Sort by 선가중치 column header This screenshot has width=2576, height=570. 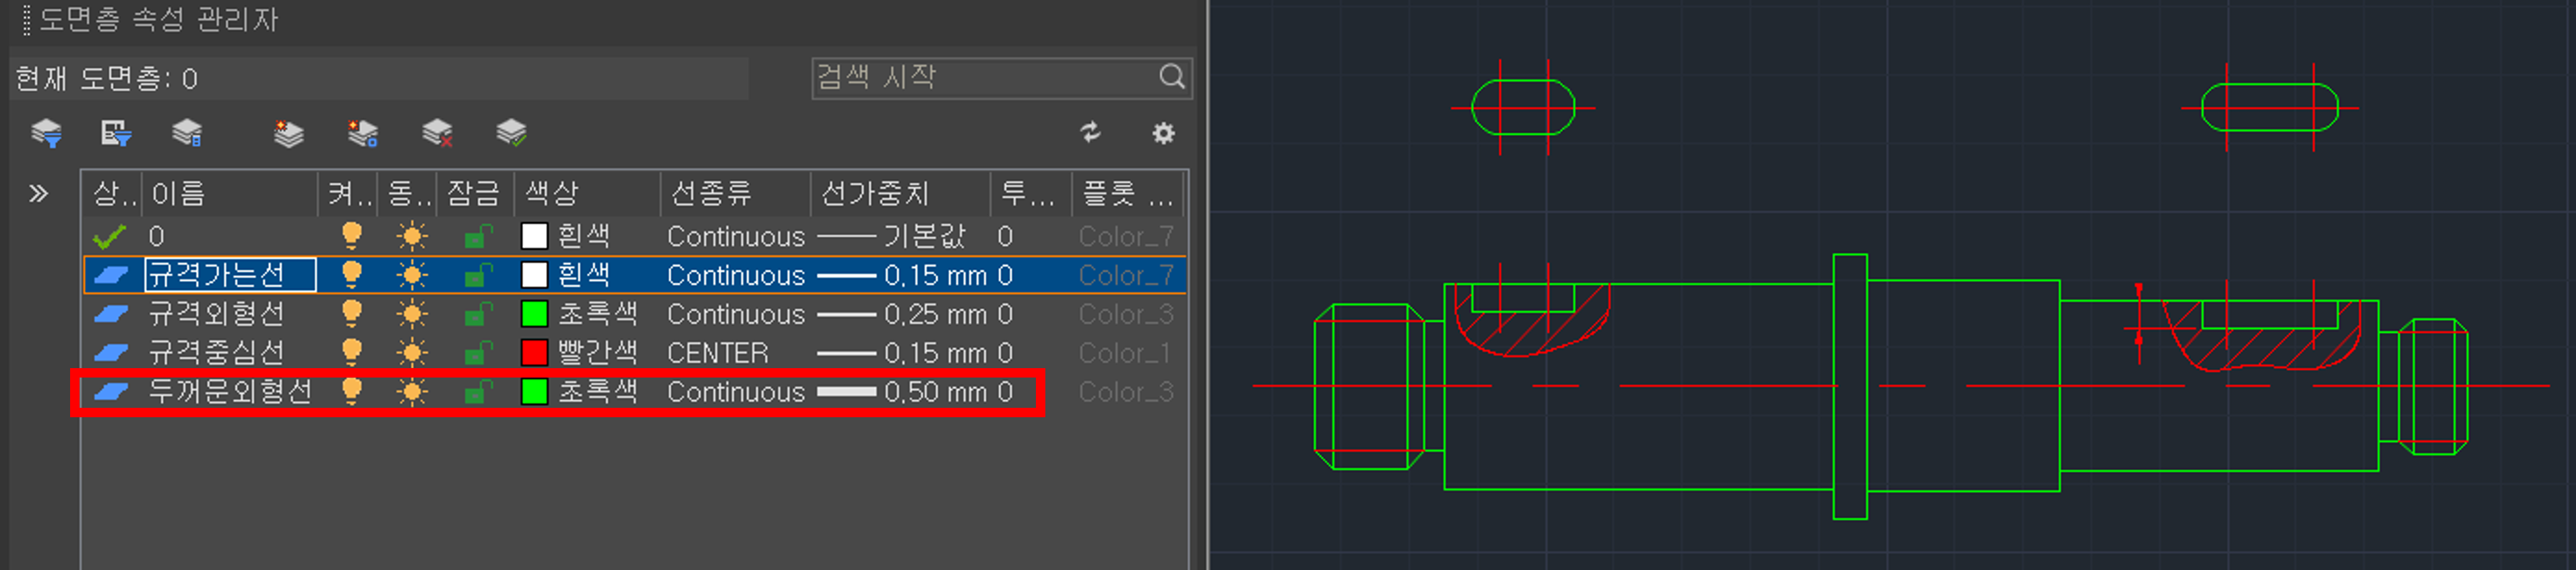900,194
